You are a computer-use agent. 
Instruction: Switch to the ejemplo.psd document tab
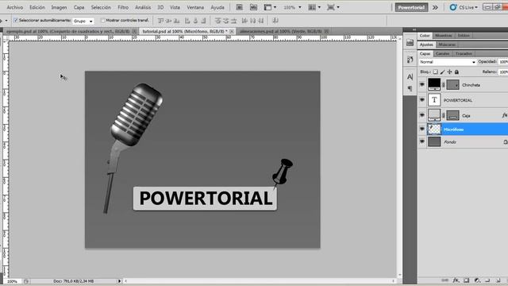pyautogui.click(x=68, y=32)
